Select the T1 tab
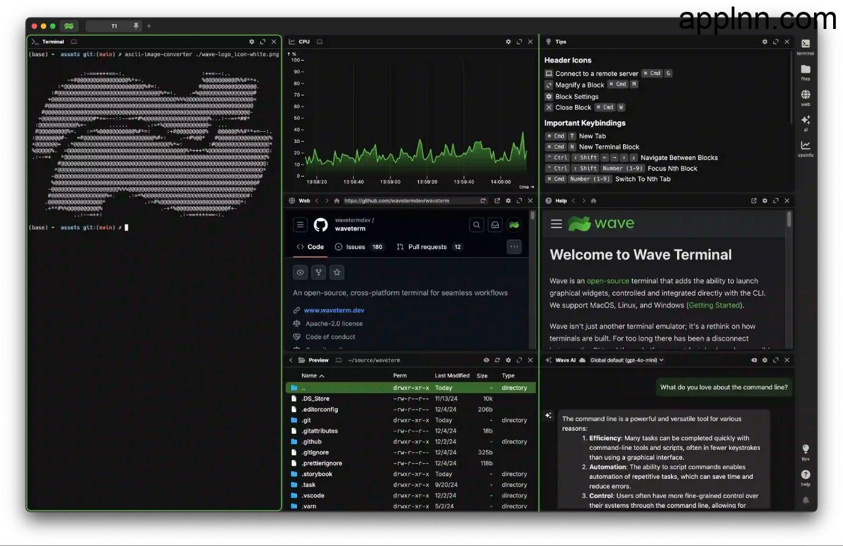 (114, 26)
